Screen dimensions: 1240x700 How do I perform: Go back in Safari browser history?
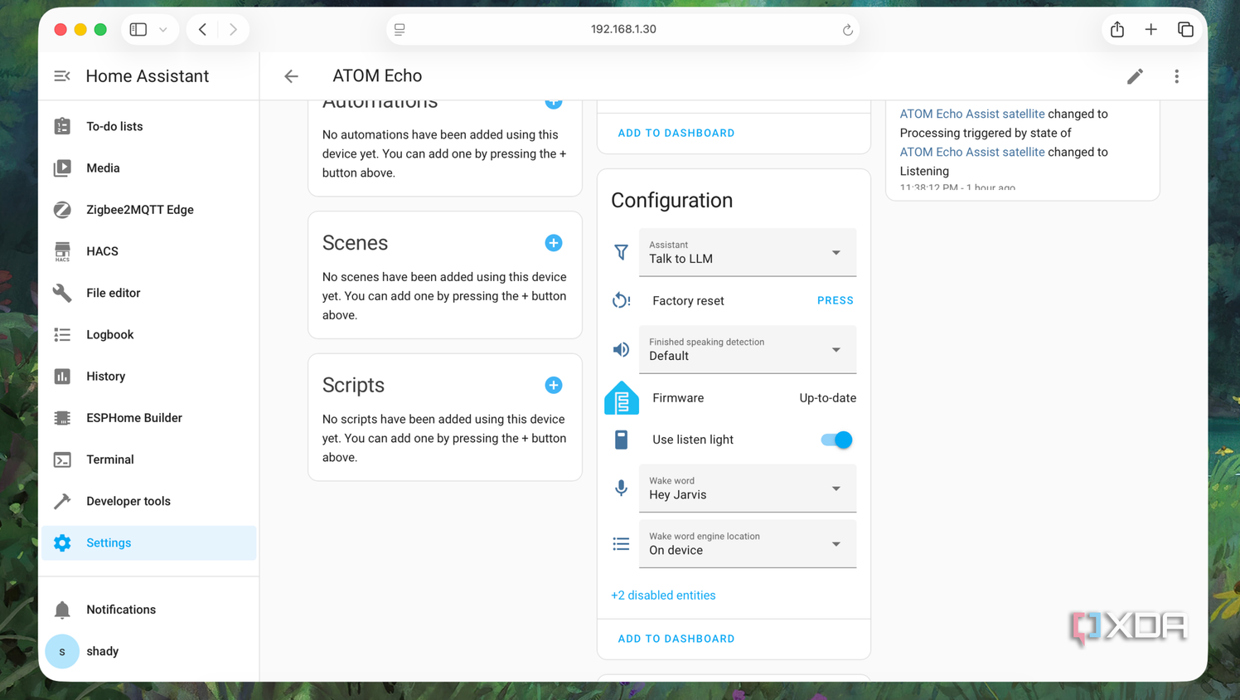(202, 30)
